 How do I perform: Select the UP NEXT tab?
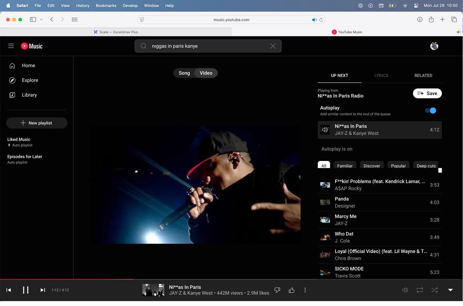[340, 76]
